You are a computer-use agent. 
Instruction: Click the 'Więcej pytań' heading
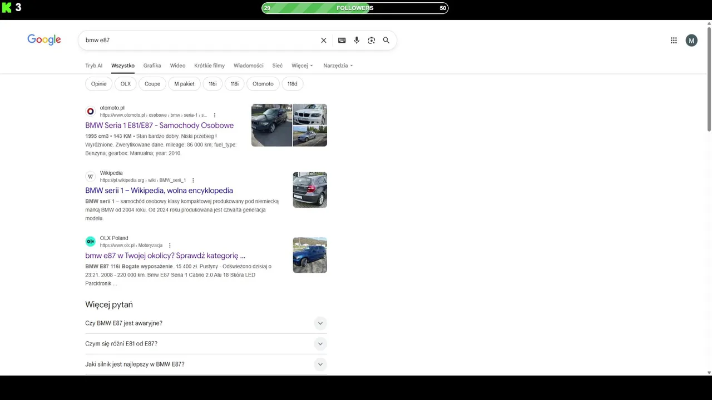[109, 304]
